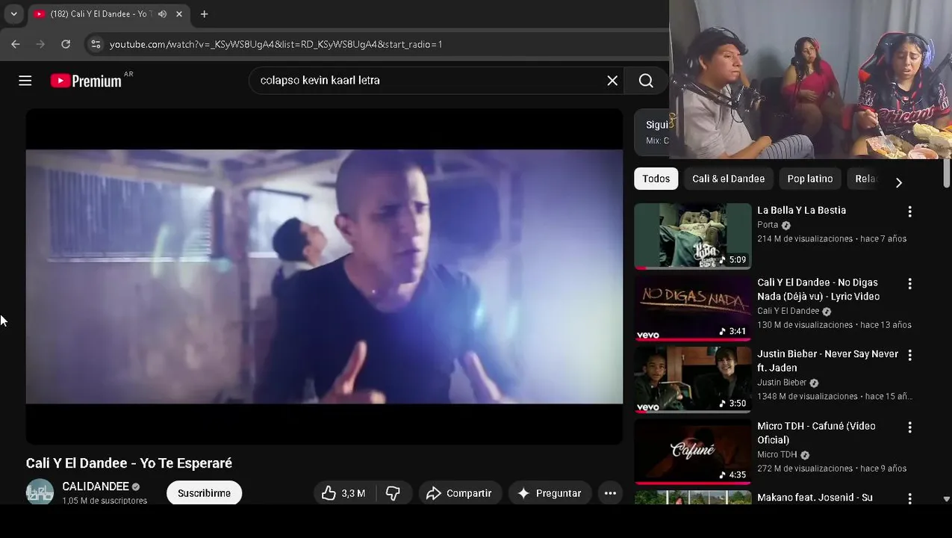Open options menu for Never Say Never video
This screenshot has width=952, height=538.
[909, 356]
